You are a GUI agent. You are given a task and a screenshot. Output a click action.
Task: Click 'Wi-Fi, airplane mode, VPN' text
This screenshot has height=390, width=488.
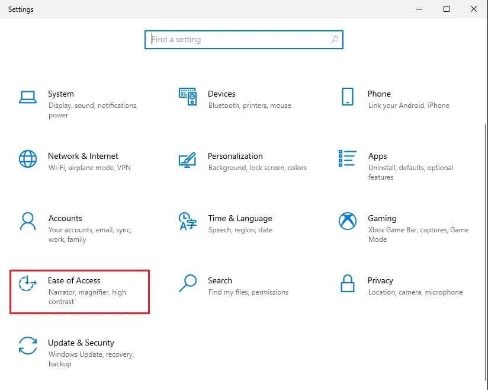(89, 168)
